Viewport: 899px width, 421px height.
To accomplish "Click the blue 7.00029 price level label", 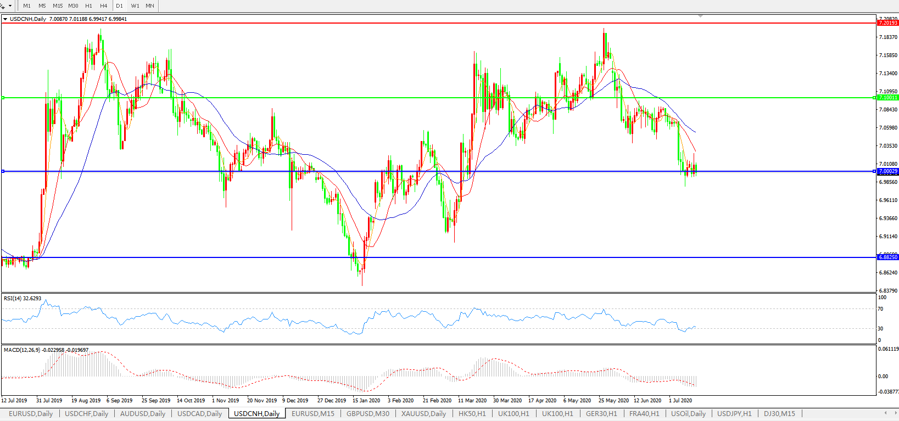I will point(887,172).
